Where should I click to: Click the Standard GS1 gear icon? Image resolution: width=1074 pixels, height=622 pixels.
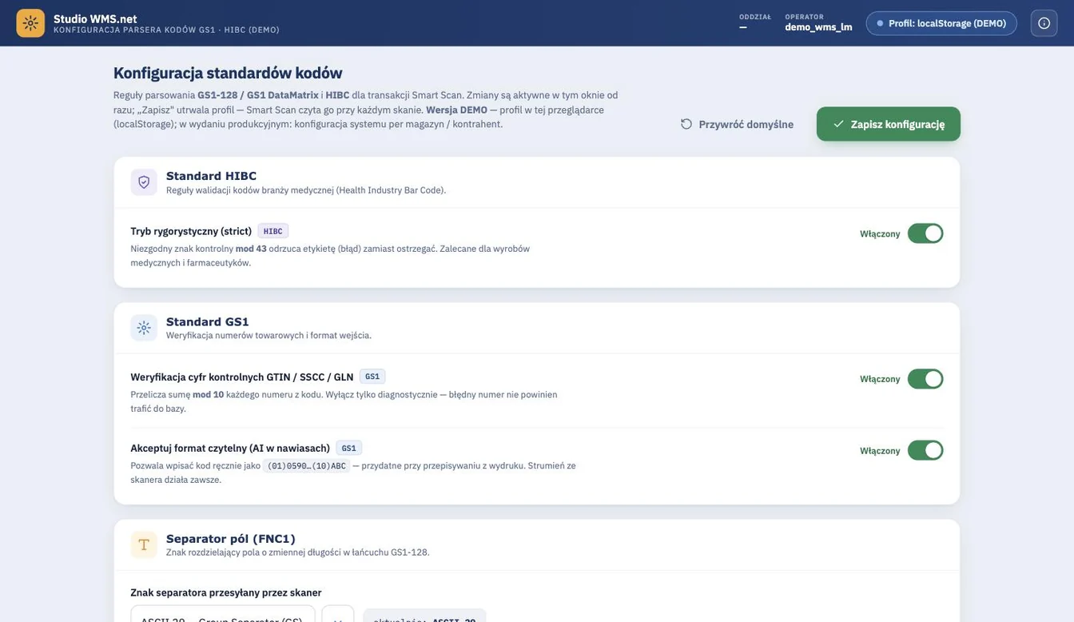pyautogui.click(x=144, y=328)
